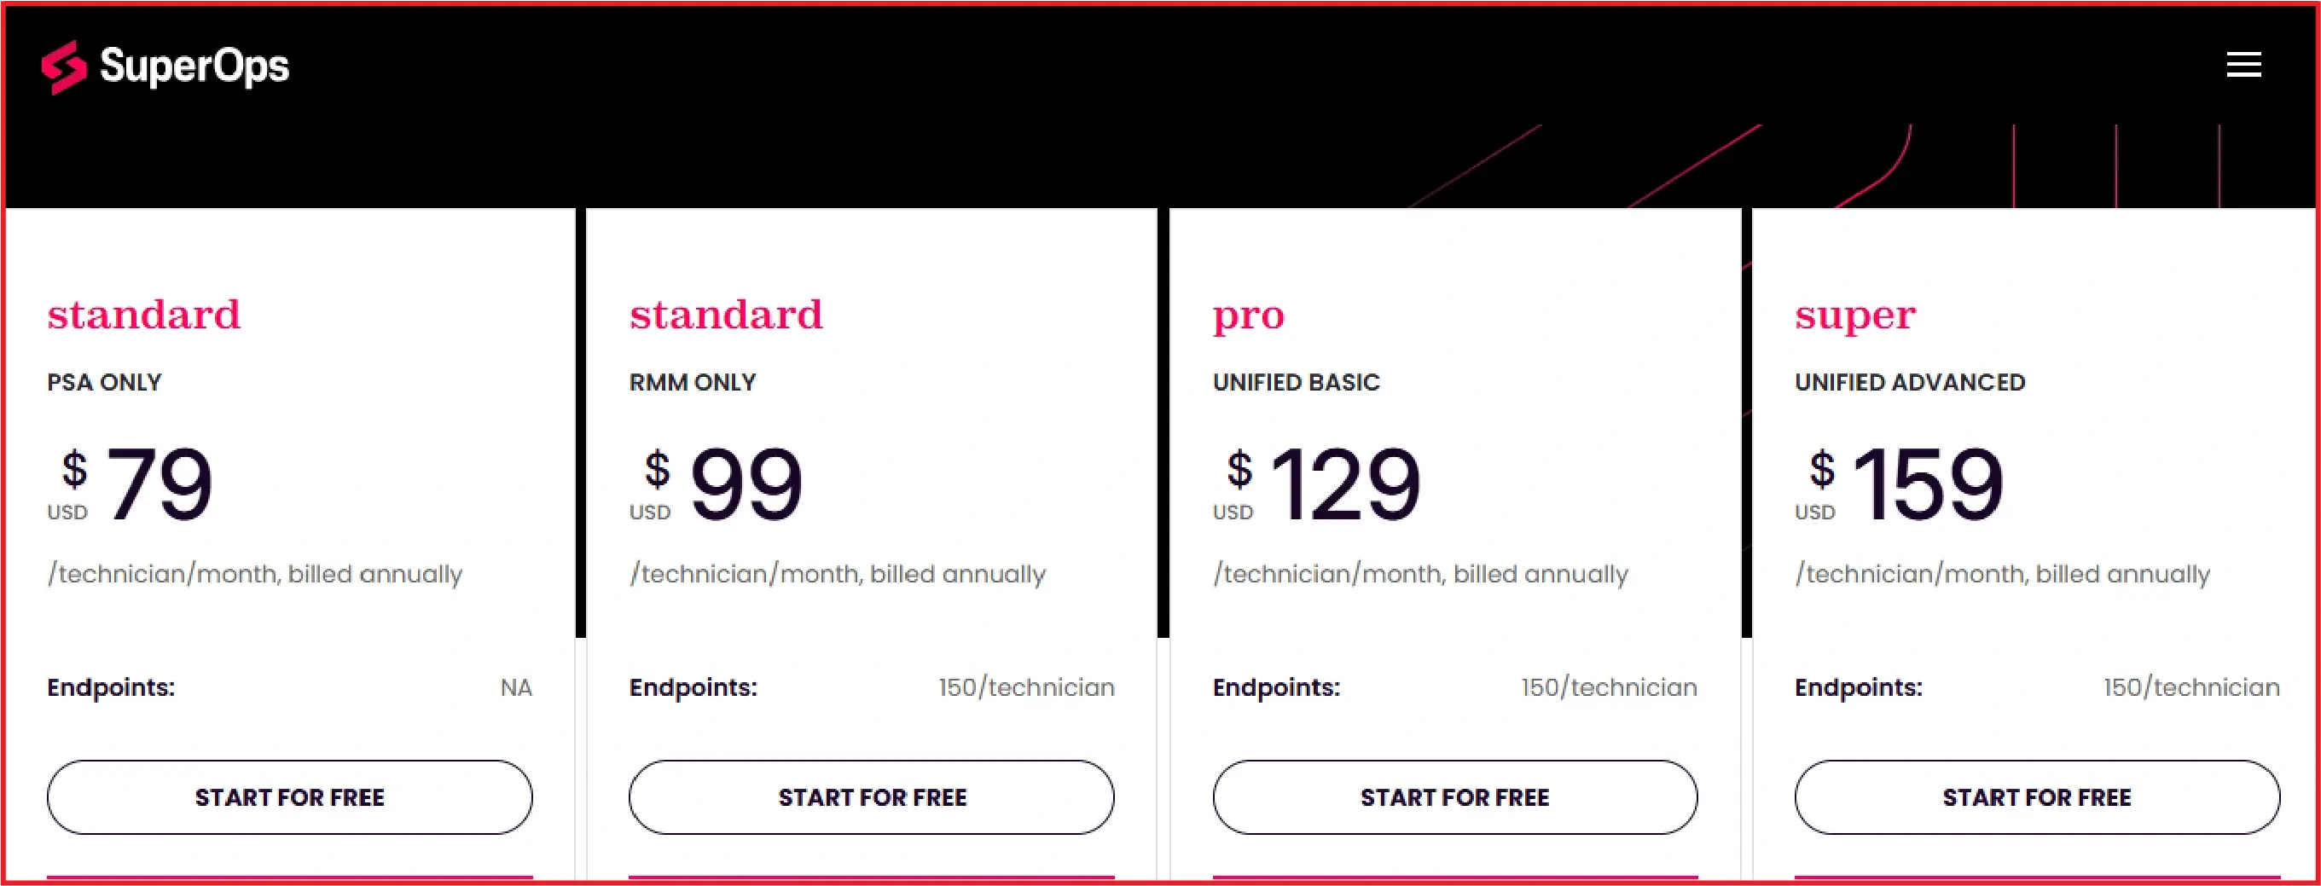This screenshot has height=886, width=2321.
Task: Click NA endpoints value on PSA card
Action: coord(516,687)
